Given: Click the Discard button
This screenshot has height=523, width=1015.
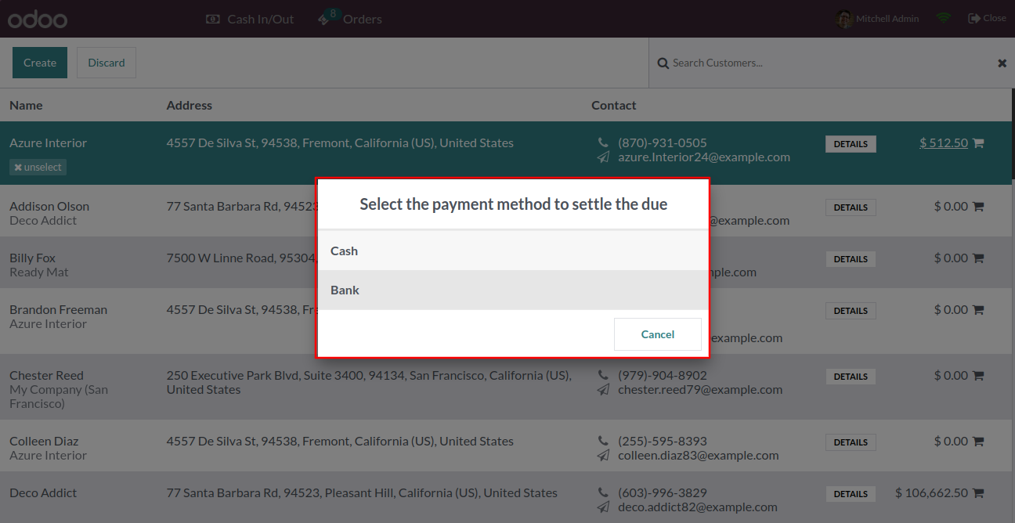Looking at the screenshot, I should (107, 63).
